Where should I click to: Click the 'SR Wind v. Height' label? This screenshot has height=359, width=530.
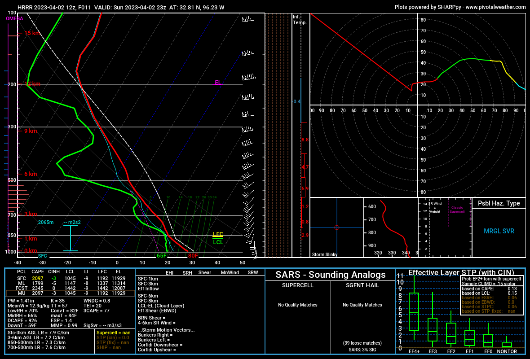(435, 207)
